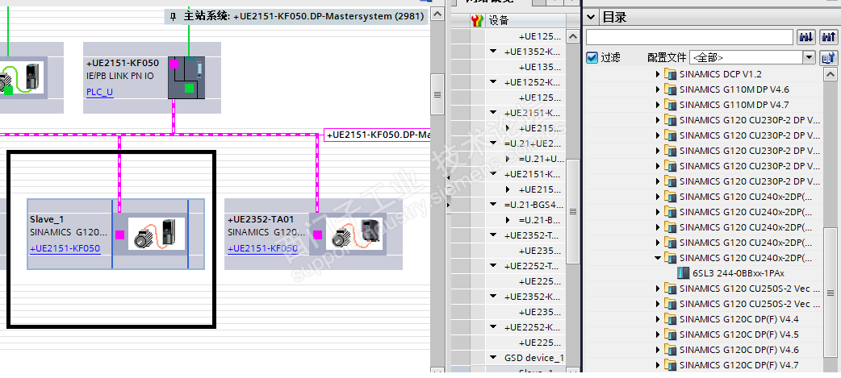841x378 pixels.
Task: Select the +UE2352-TA01 device name text
Action: (x=261, y=219)
